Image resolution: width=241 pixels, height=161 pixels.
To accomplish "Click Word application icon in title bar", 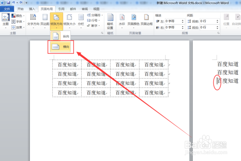I will (2, 3).
